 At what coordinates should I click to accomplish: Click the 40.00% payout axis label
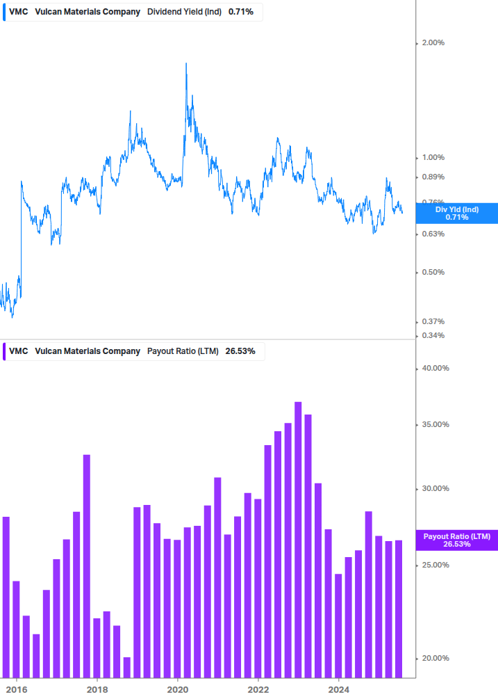click(x=435, y=368)
